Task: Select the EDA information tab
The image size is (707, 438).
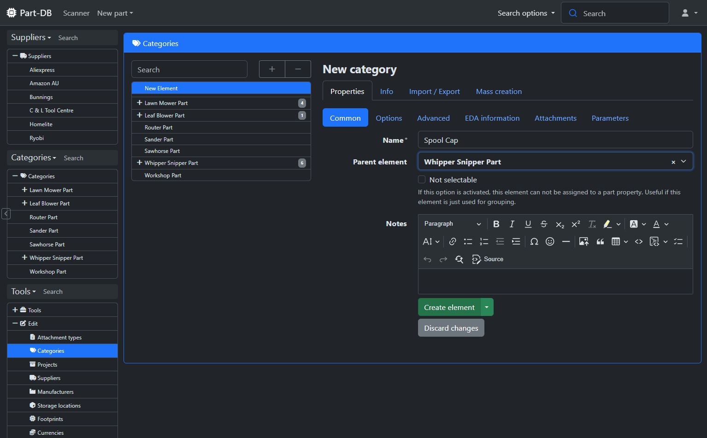Action: click(492, 118)
